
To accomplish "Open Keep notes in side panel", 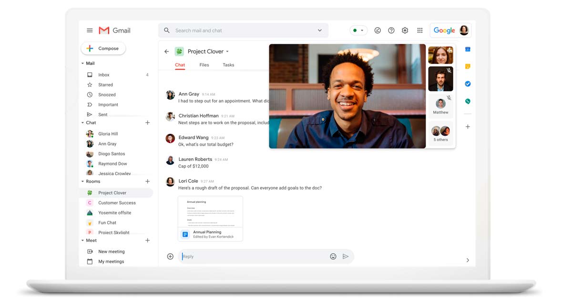I will click(468, 67).
